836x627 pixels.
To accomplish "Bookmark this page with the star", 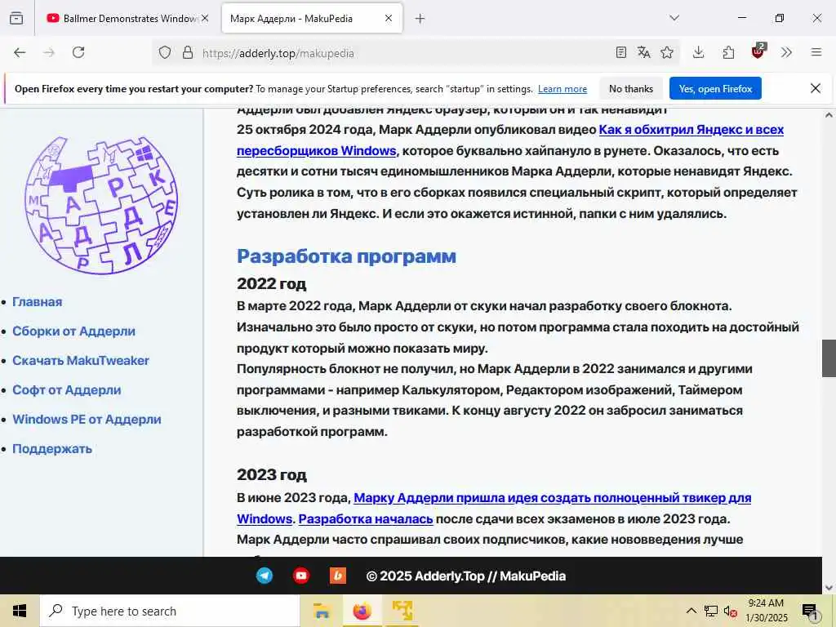I will 667,52.
